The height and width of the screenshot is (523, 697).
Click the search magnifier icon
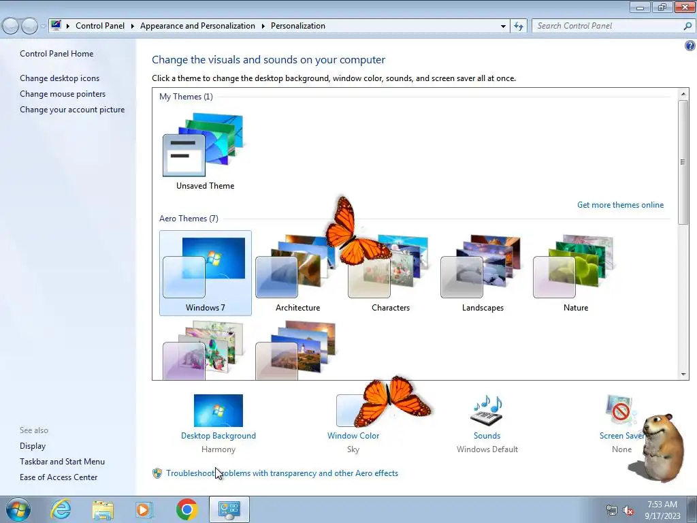pyautogui.click(x=687, y=26)
